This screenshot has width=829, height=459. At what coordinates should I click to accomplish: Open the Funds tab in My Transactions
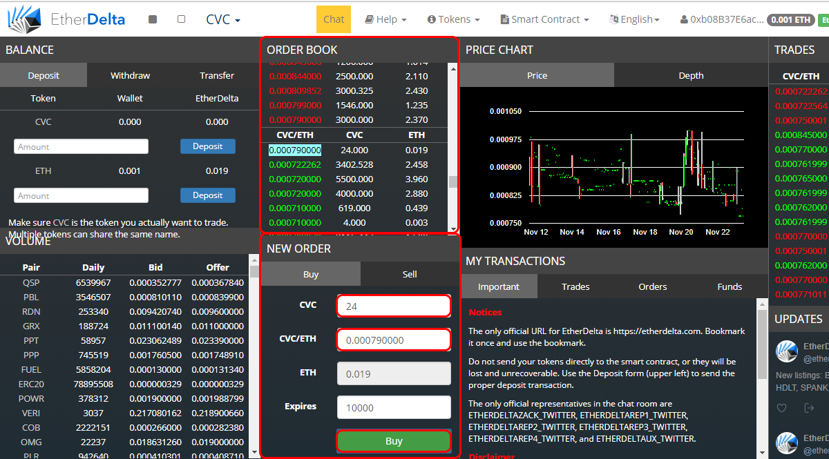click(730, 286)
